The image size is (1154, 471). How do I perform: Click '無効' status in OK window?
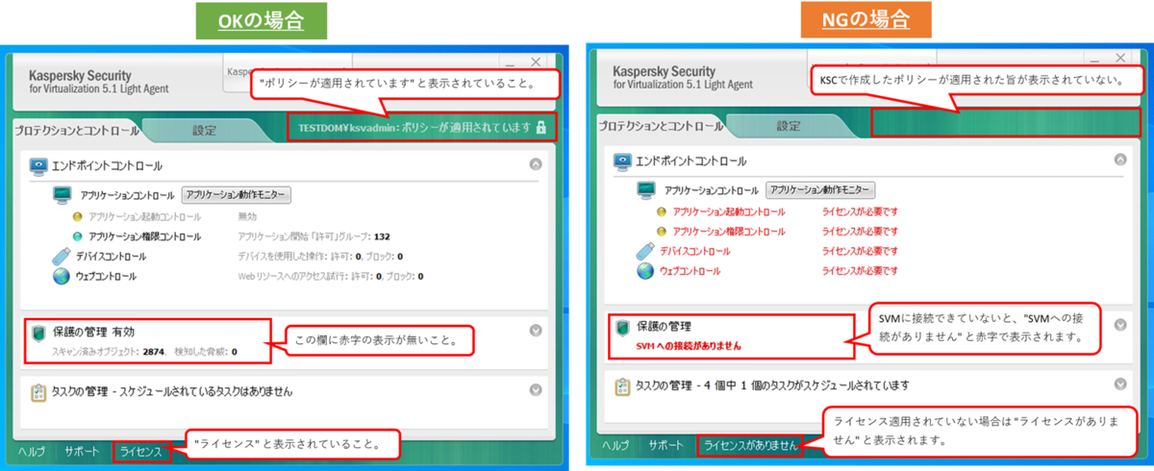pyautogui.click(x=247, y=217)
